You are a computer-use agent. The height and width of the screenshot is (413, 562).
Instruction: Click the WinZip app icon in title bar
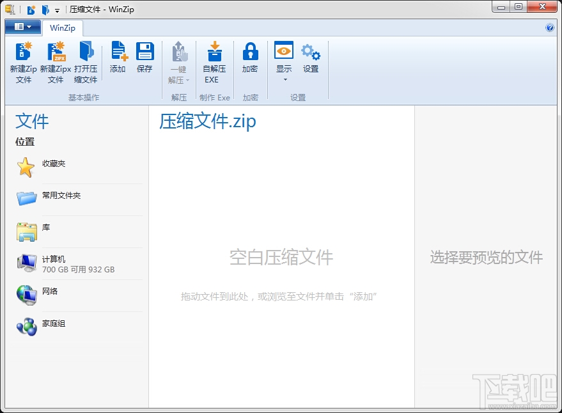point(10,10)
